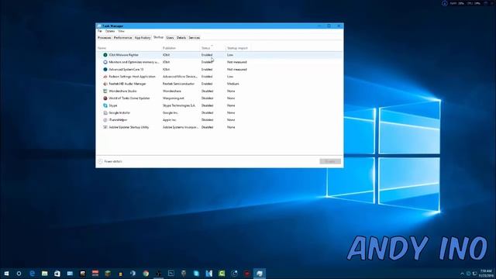Image resolution: width=496 pixels, height=279 pixels.
Task: Click the IObit Malware Fighter row icon
Action: point(105,55)
